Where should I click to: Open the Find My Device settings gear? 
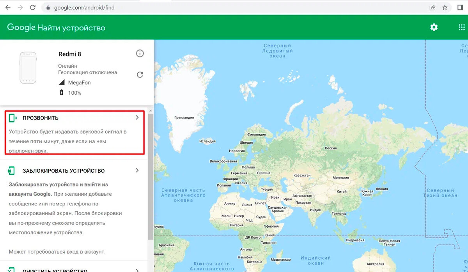click(434, 27)
